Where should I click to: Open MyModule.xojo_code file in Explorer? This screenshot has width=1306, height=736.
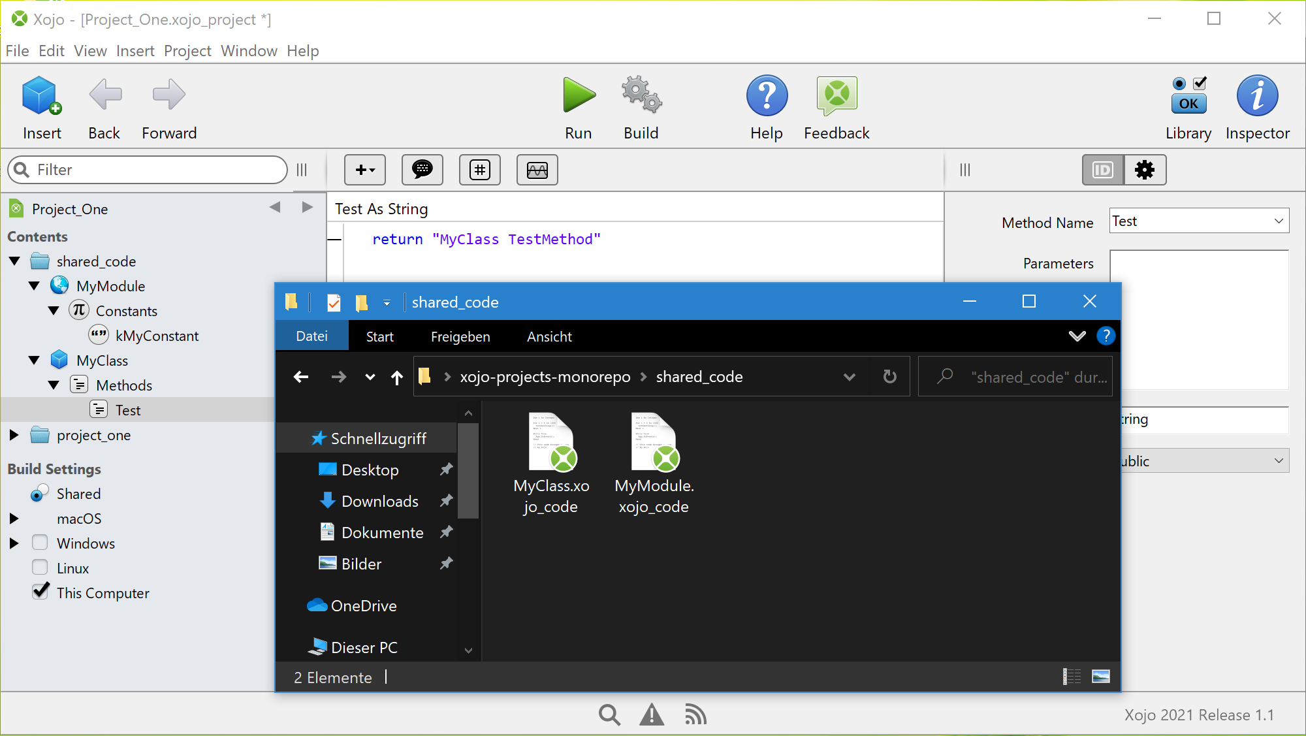click(654, 464)
